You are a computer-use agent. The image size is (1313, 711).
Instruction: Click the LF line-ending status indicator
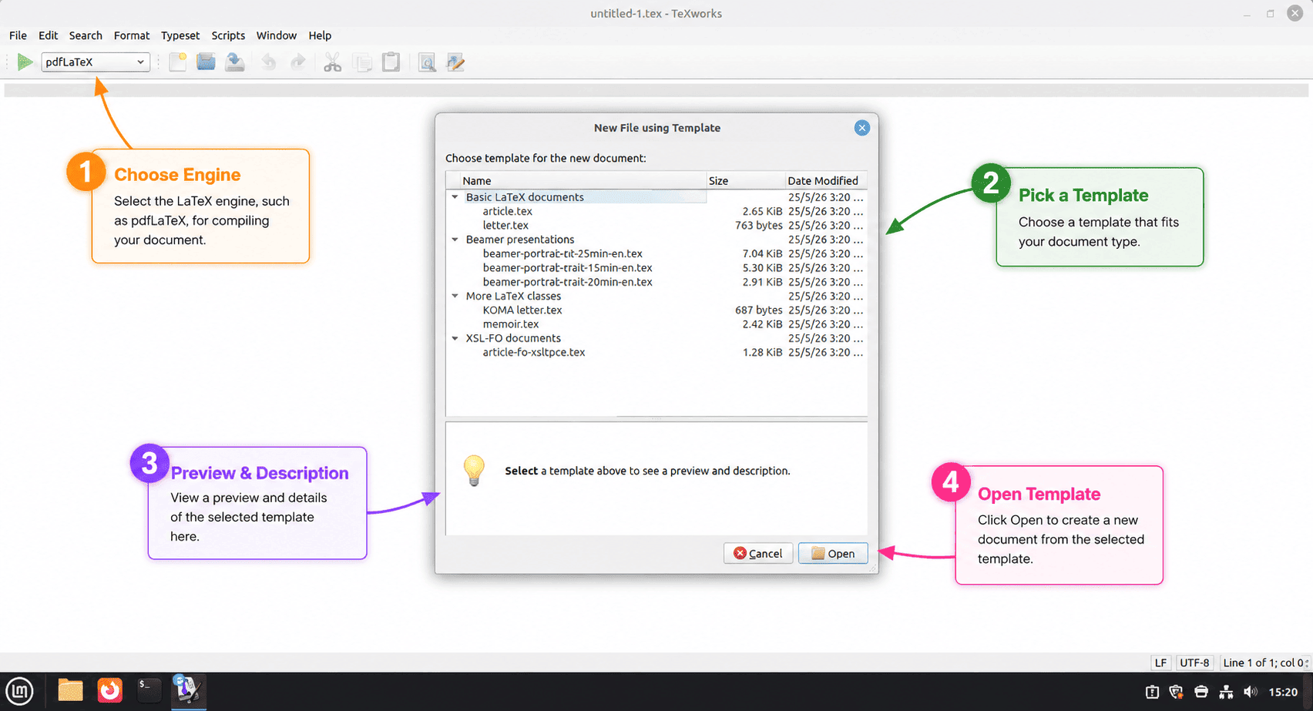click(1161, 662)
